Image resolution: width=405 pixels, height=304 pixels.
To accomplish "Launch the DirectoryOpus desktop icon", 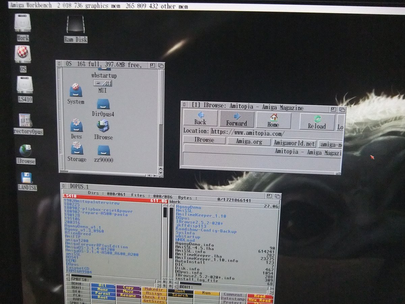I will point(26,121).
